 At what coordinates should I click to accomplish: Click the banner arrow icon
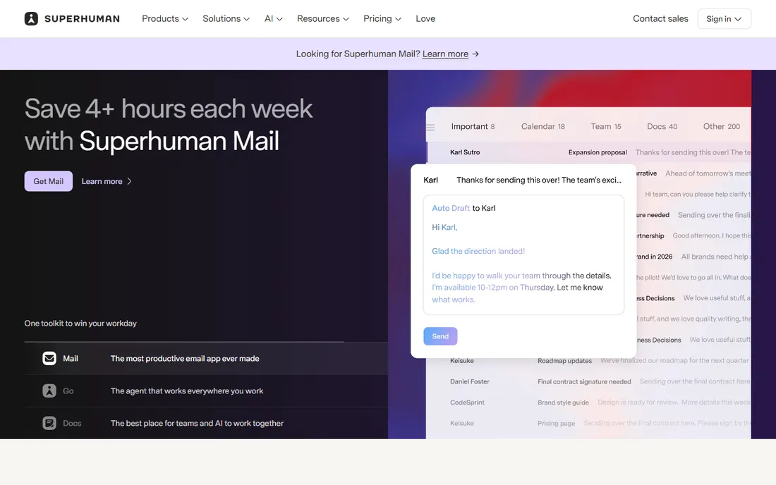(x=475, y=54)
